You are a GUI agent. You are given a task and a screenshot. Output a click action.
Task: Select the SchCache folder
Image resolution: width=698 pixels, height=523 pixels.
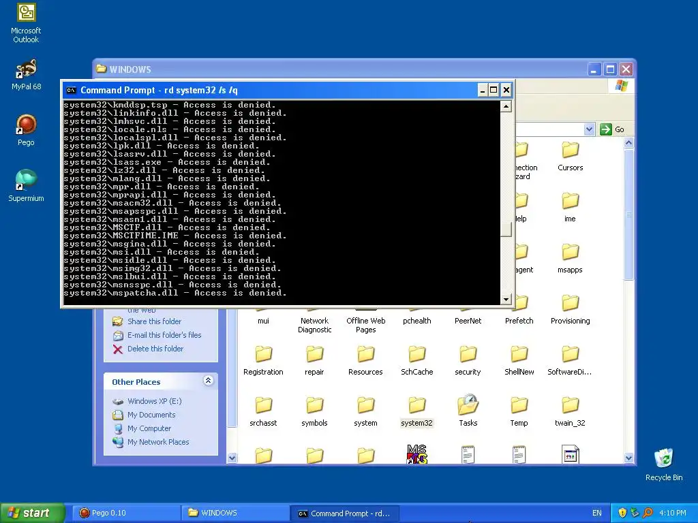coord(416,361)
